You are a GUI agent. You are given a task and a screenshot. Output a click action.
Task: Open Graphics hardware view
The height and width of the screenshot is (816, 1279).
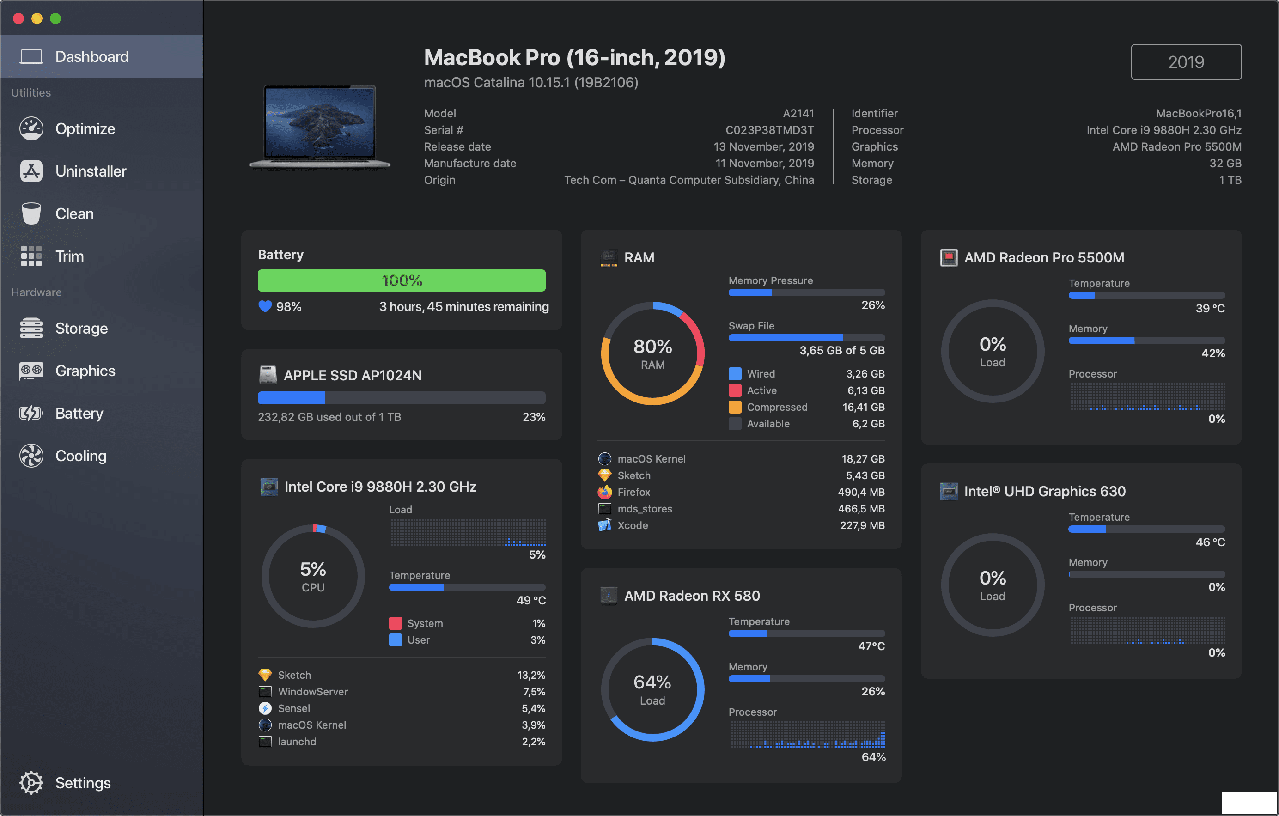click(x=102, y=371)
